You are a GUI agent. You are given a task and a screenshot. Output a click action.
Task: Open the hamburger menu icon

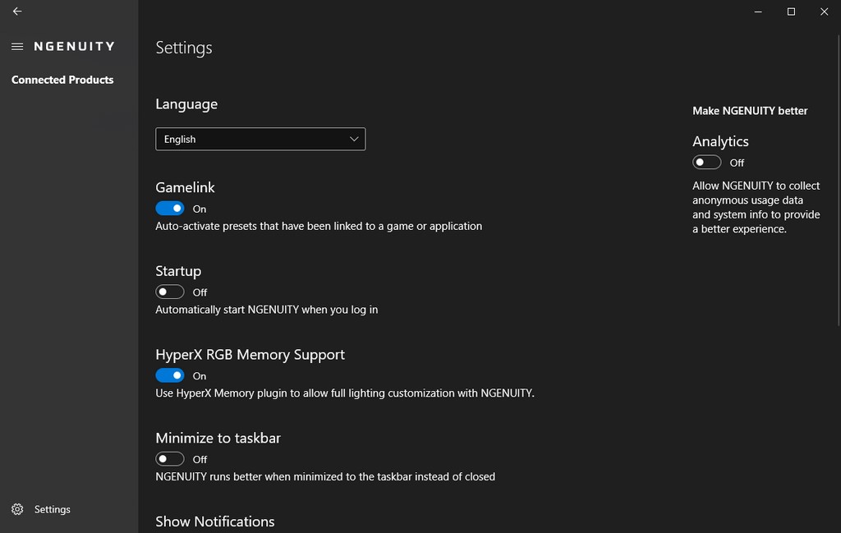(17, 47)
